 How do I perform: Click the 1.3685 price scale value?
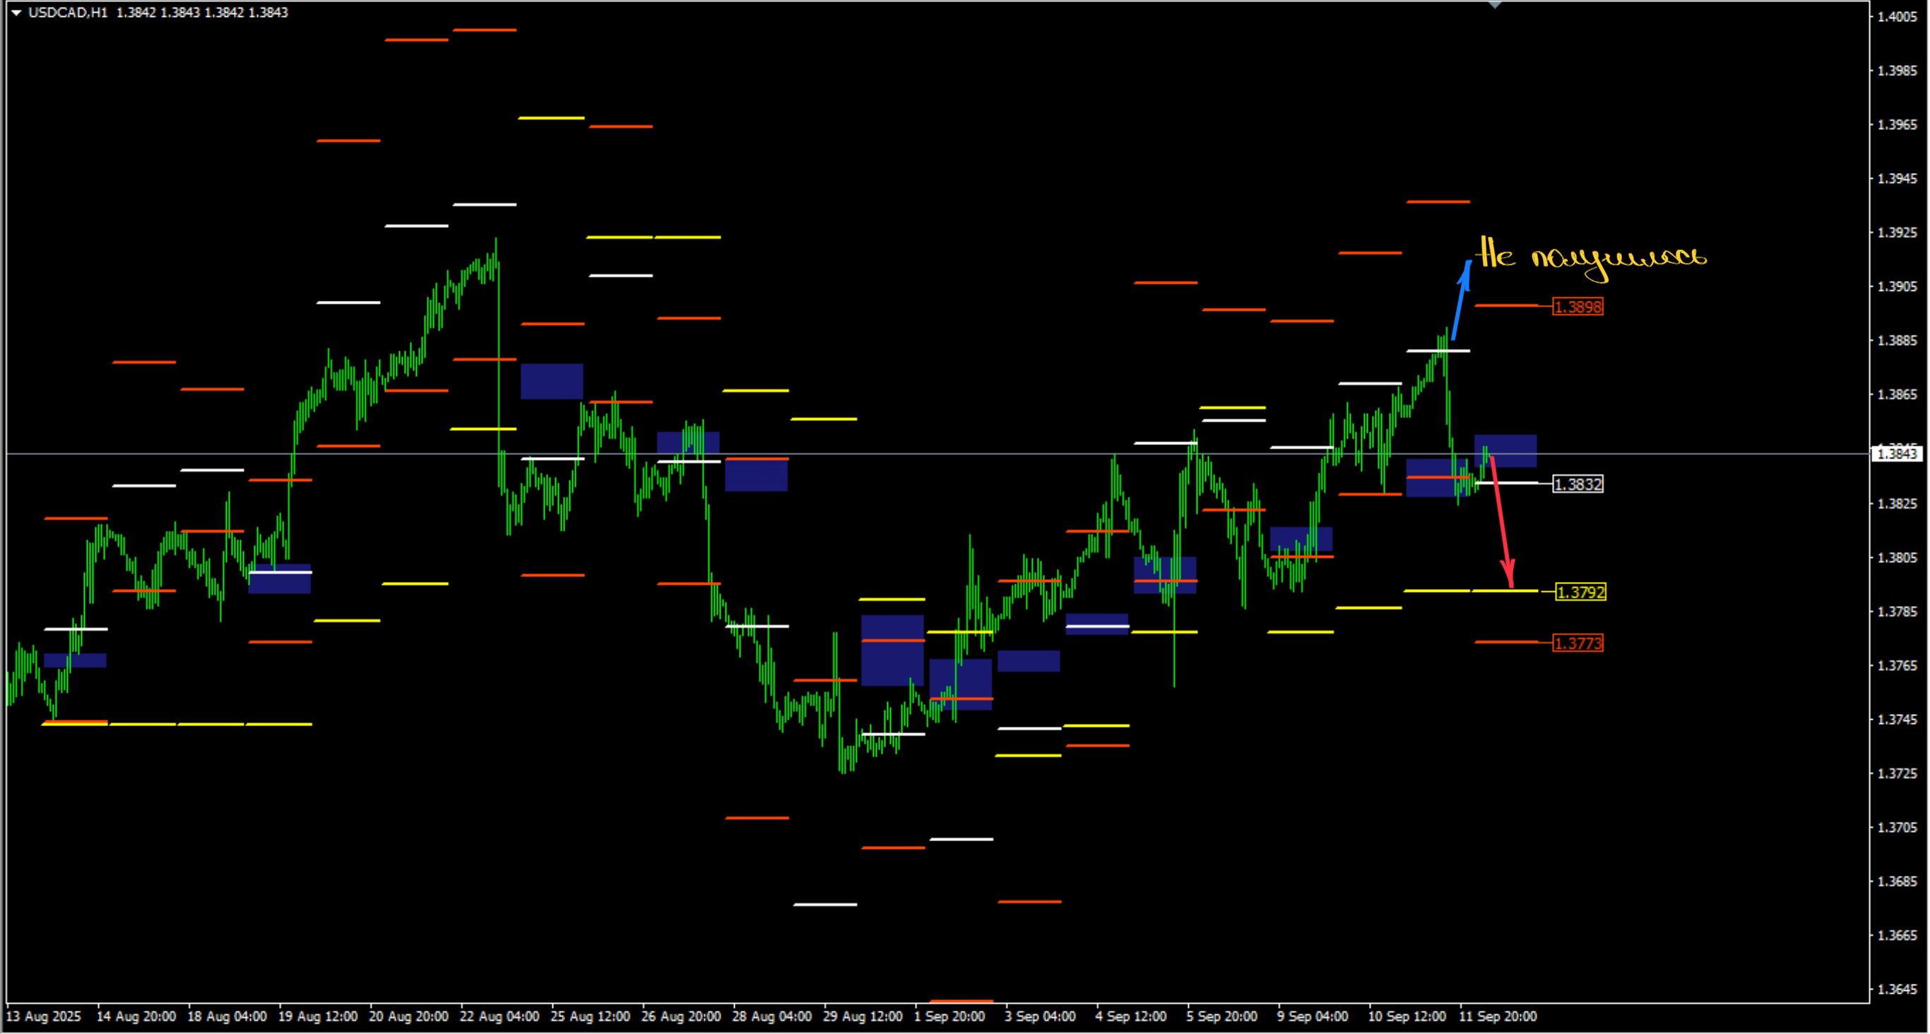[x=1897, y=881]
